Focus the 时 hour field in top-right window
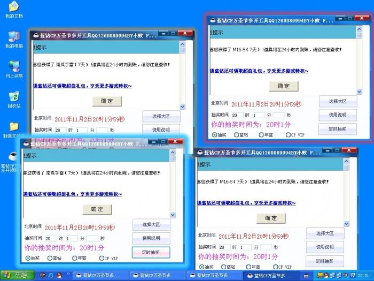Image resolution: width=374 pixels, height=281 pixels. (x=237, y=115)
